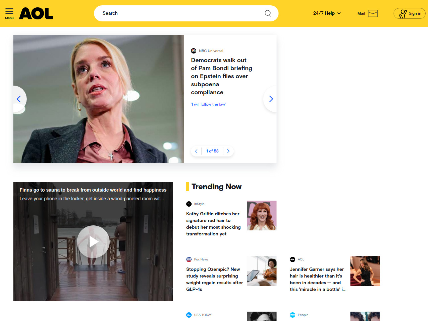Image resolution: width=428 pixels, height=321 pixels.
Task: Open the hamburger Menu icon
Action: coord(9,13)
